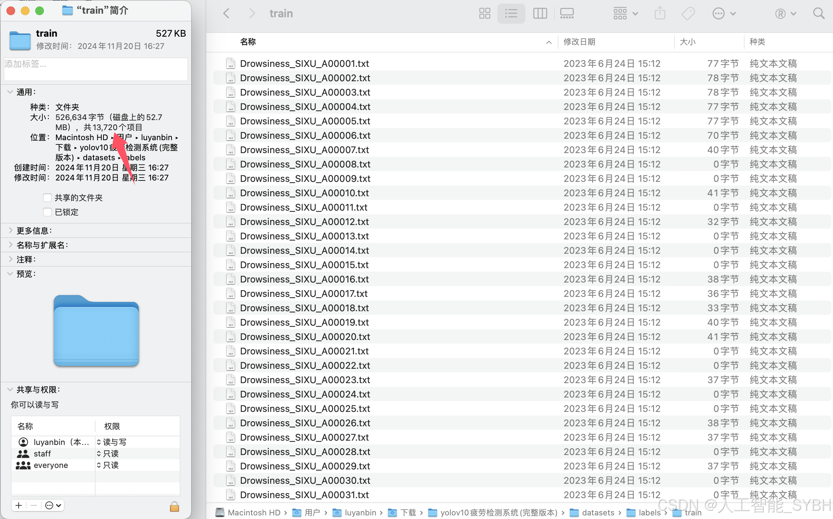Viewport: 833px width, 519px height.
Task: Switch Finder to icon grid view
Action: pyautogui.click(x=484, y=14)
